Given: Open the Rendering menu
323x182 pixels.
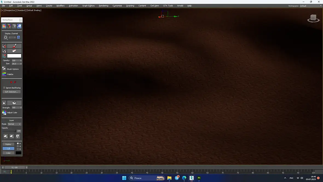Looking at the screenshot, I should point(103,6).
